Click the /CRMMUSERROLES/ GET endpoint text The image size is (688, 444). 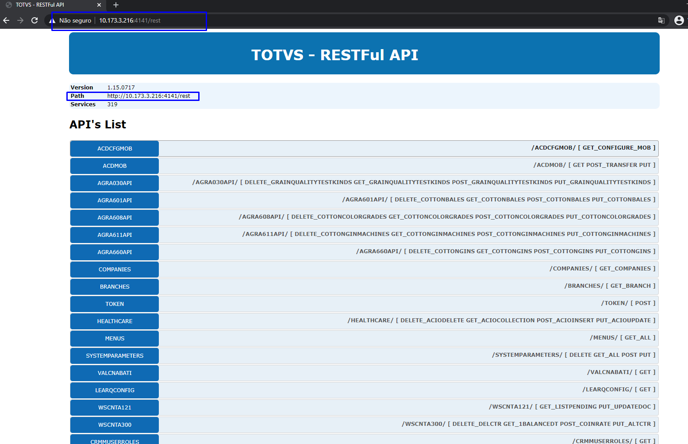(x=614, y=441)
